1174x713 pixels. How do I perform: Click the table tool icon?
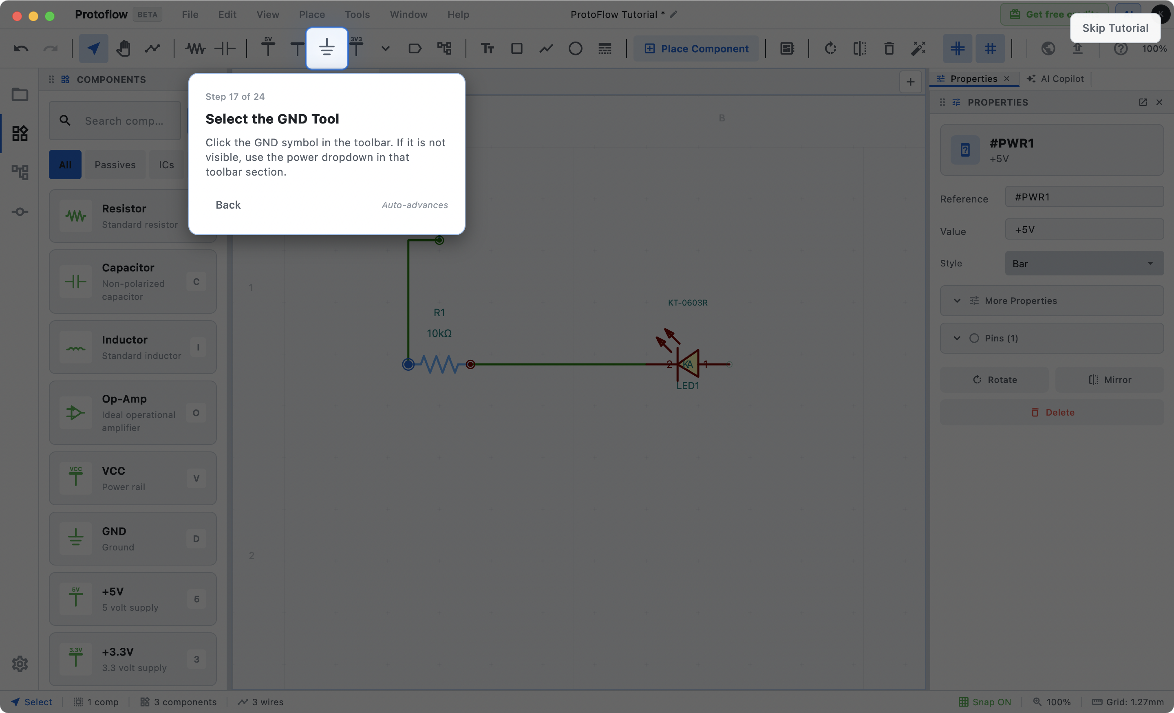click(605, 48)
